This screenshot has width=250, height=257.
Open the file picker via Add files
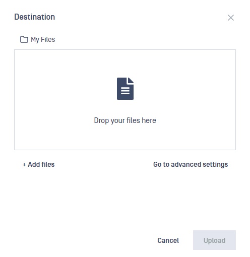click(38, 164)
